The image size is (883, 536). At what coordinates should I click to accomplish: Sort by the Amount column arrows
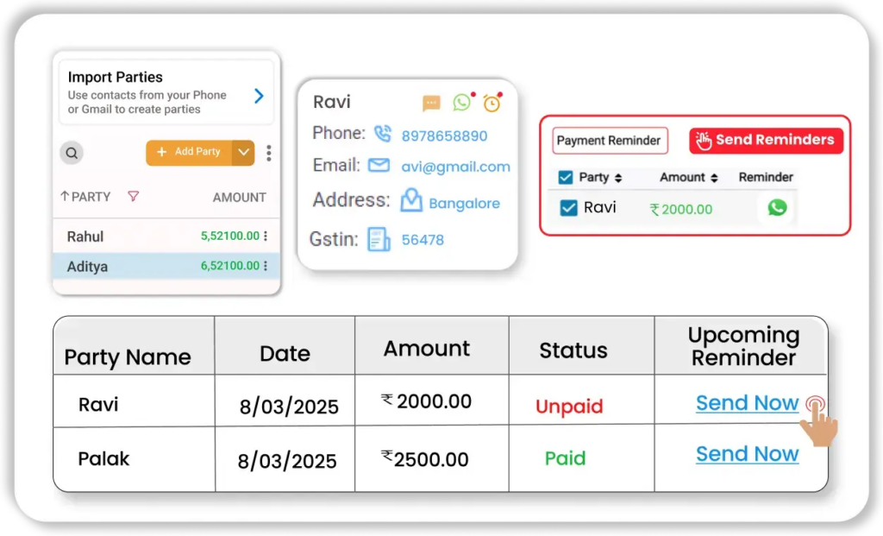click(714, 178)
